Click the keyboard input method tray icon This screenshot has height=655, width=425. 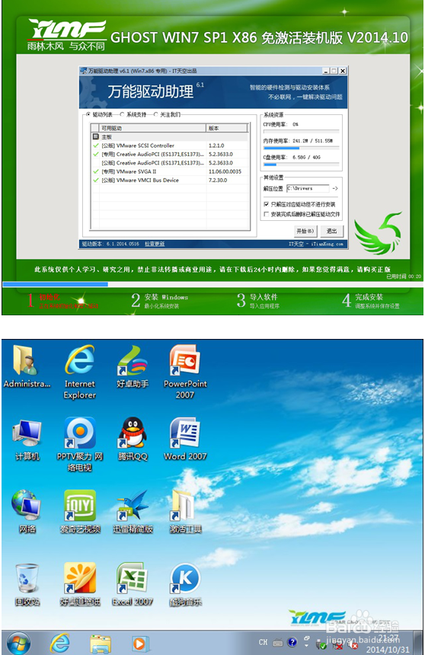point(277,643)
